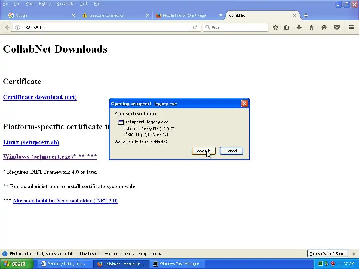Click Cancel in the download dialog
The width and height of the screenshot is (359, 269).
[x=231, y=151]
